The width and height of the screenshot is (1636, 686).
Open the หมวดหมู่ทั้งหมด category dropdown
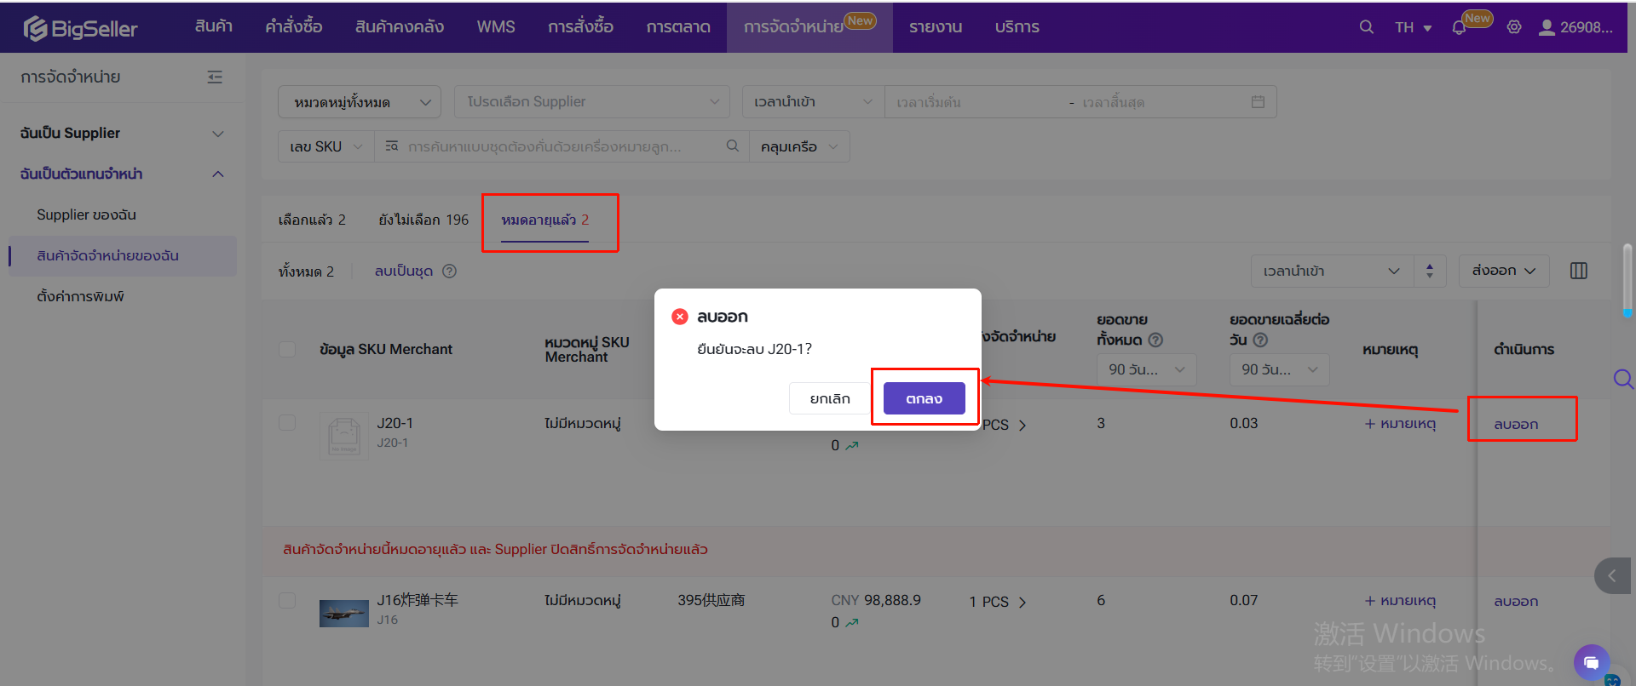[359, 102]
